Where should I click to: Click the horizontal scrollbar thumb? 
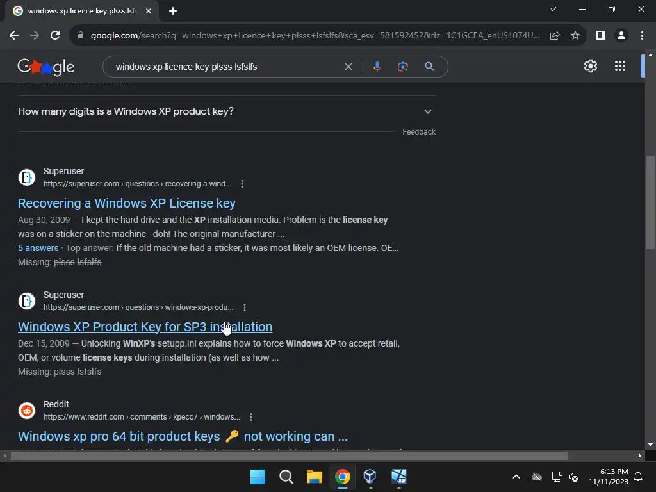pos(289,456)
